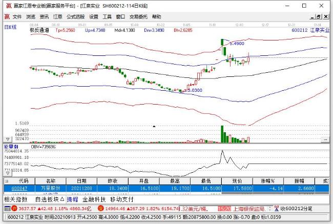Minimize the inner K-line chart window

tap(312, 16)
